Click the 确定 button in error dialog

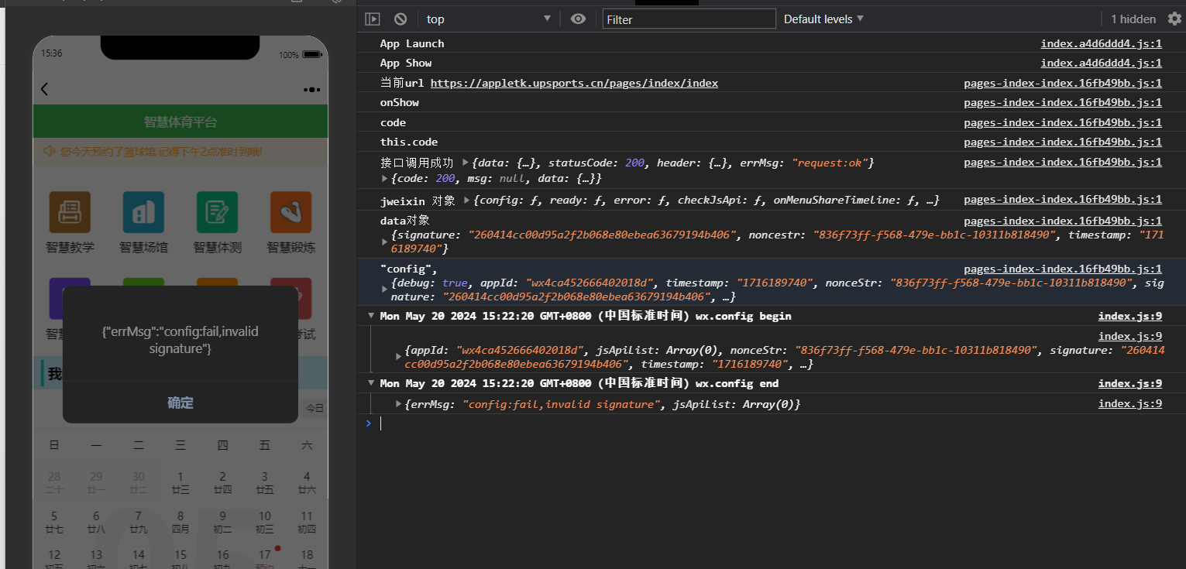180,403
